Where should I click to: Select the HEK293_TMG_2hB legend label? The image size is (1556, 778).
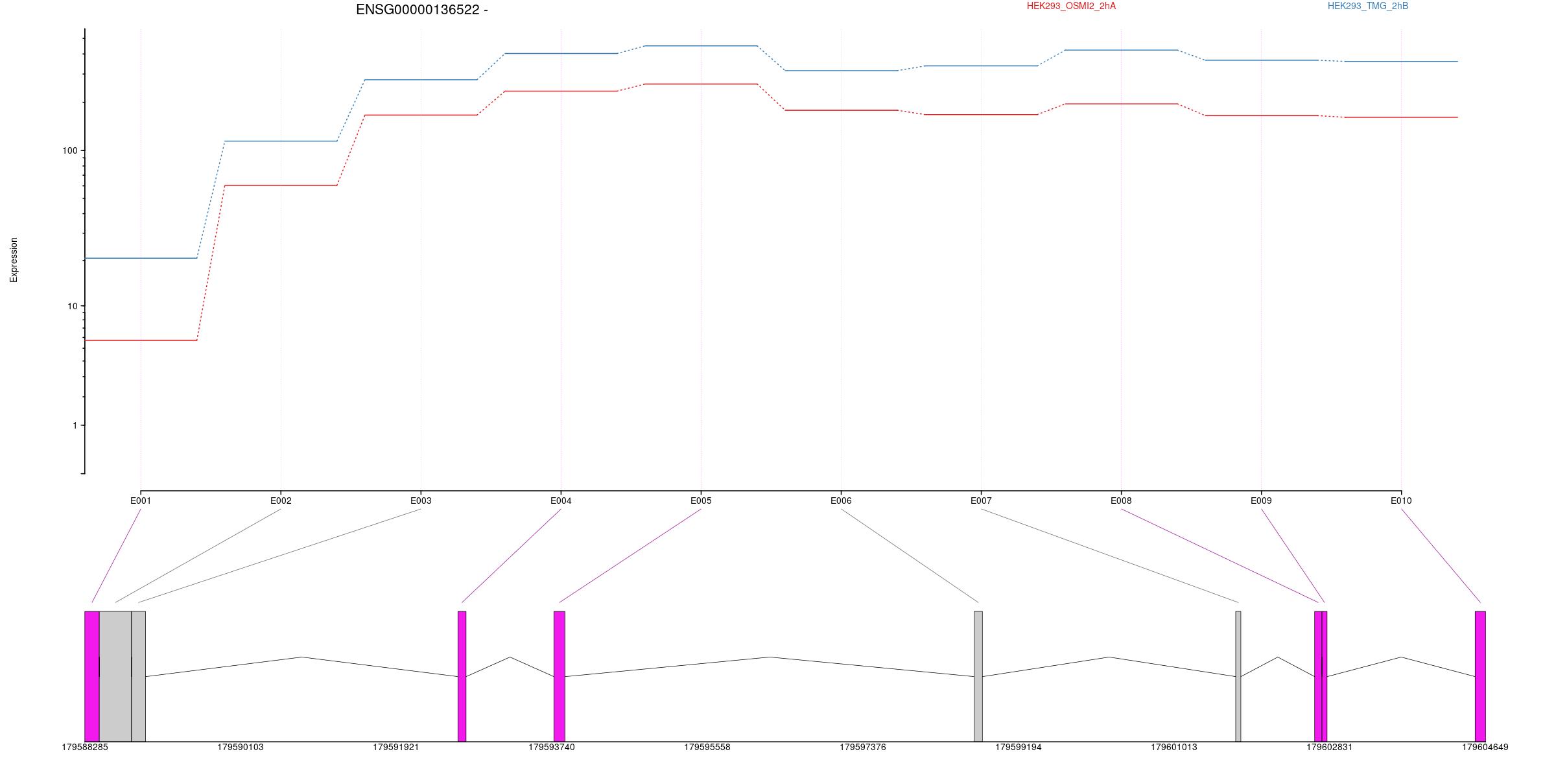(x=1368, y=6)
